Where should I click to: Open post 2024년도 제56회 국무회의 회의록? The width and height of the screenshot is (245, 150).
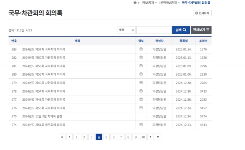43,66
